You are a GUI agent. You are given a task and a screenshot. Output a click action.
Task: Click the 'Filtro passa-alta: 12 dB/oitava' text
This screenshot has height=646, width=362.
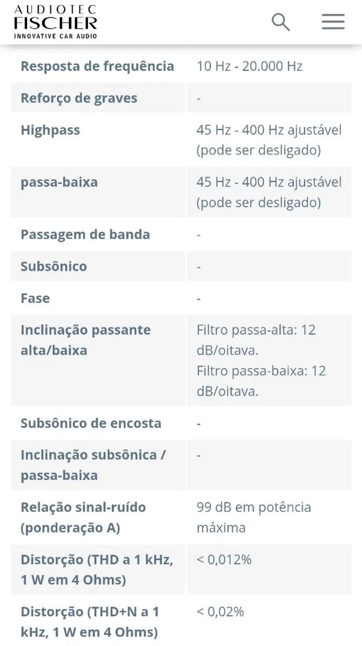pyautogui.click(x=256, y=340)
